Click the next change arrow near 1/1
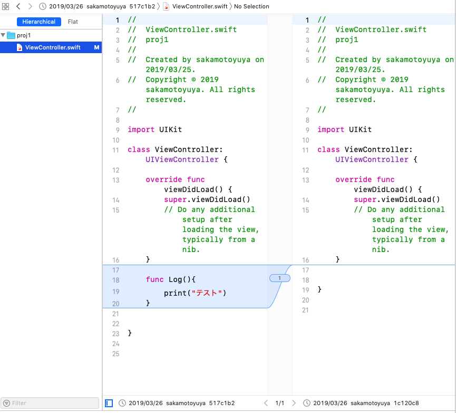The width and height of the screenshot is (456, 413). click(x=294, y=403)
